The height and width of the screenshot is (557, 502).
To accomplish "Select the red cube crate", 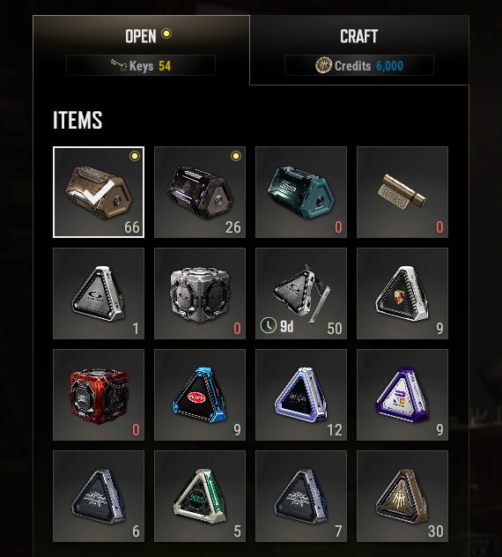I will tap(99, 395).
